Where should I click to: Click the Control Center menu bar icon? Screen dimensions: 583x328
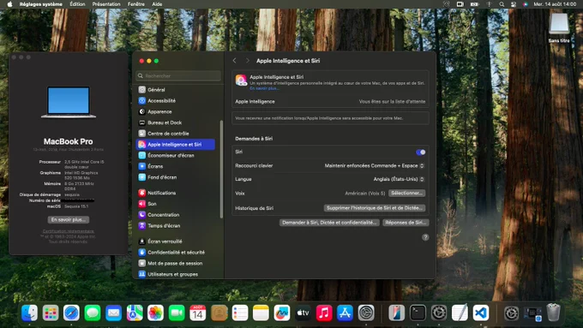pyautogui.click(x=513, y=4)
